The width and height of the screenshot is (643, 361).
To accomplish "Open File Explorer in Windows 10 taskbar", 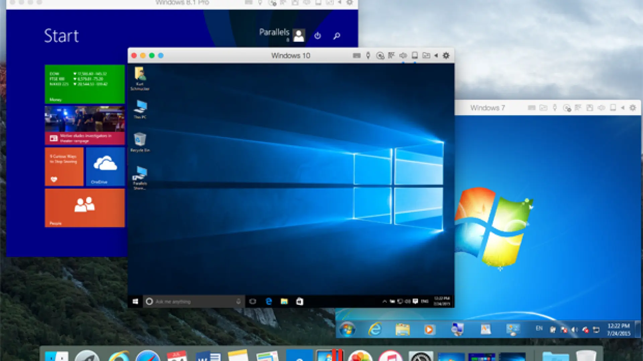I will tap(284, 302).
